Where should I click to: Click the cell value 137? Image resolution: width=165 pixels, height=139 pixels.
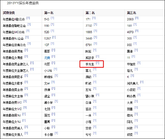47,45
